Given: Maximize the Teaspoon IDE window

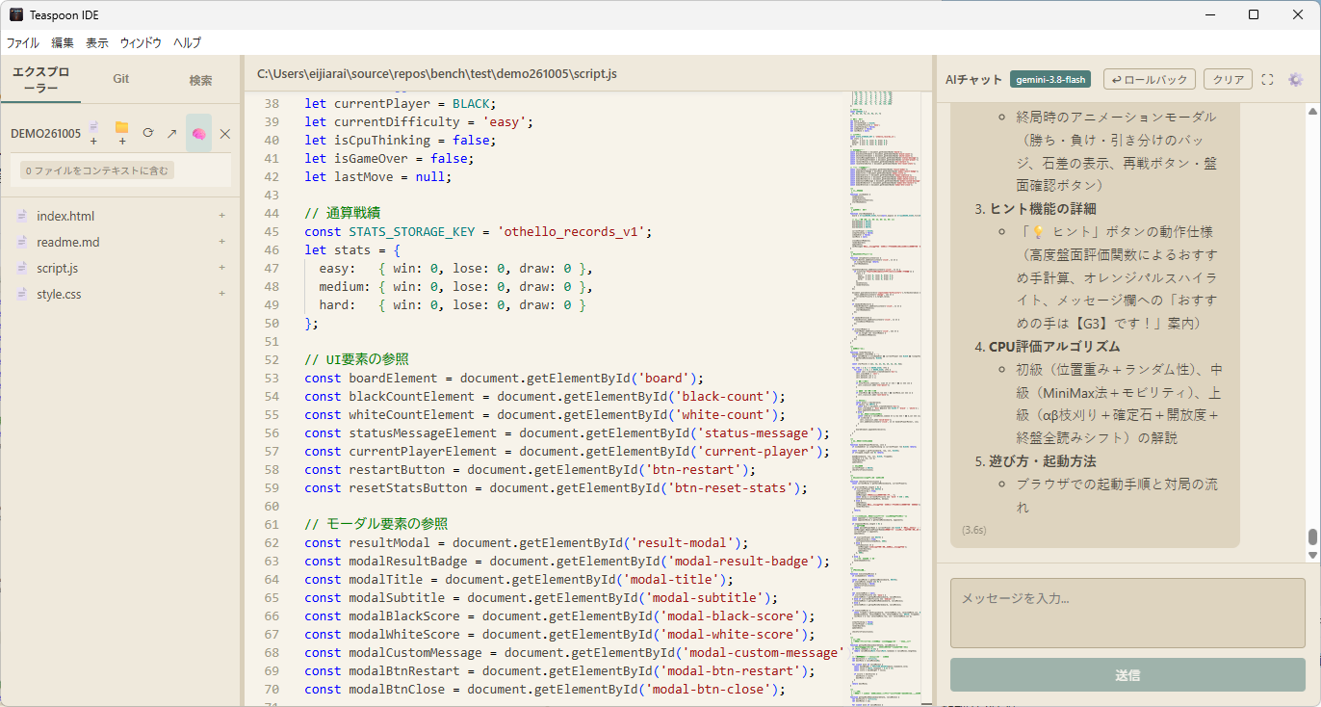Looking at the screenshot, I should click(1254, 14).
